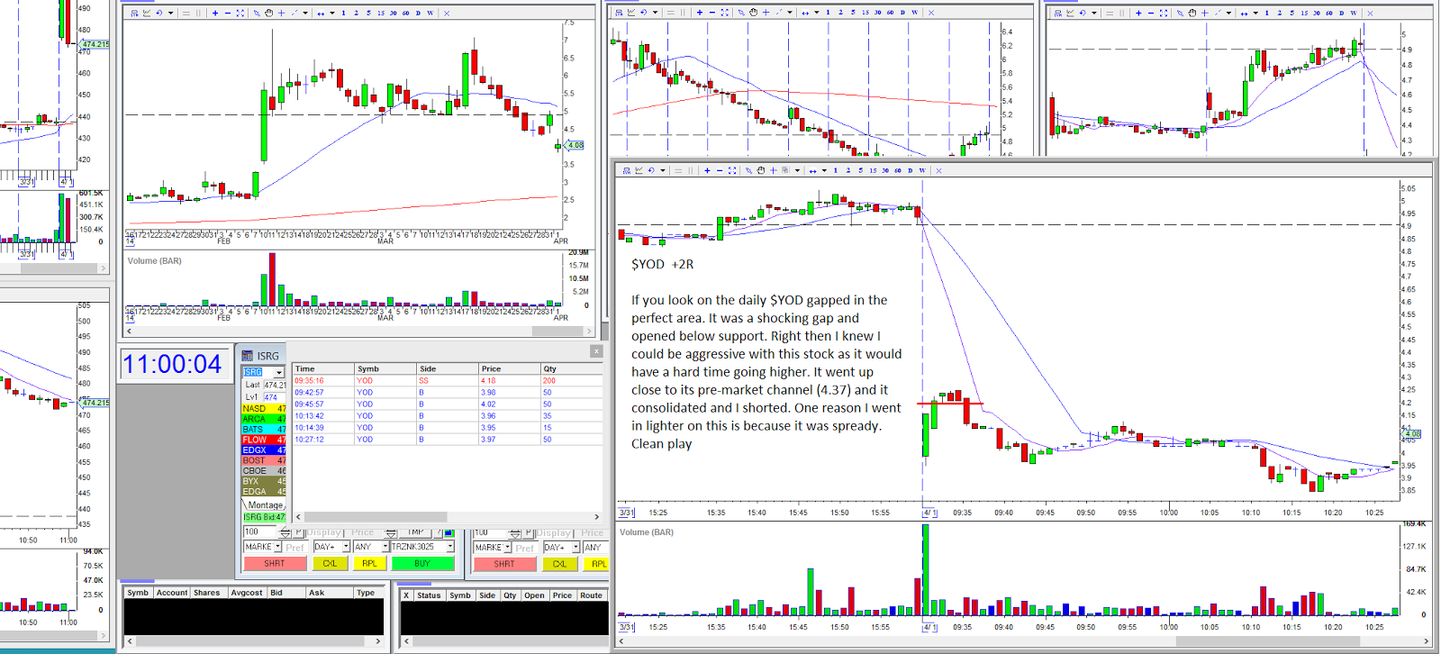Click refresh arrow icon on intraday YOD chart toolbar
The height and width of the screenshot is (654, 1441).
tap(651, 170)
